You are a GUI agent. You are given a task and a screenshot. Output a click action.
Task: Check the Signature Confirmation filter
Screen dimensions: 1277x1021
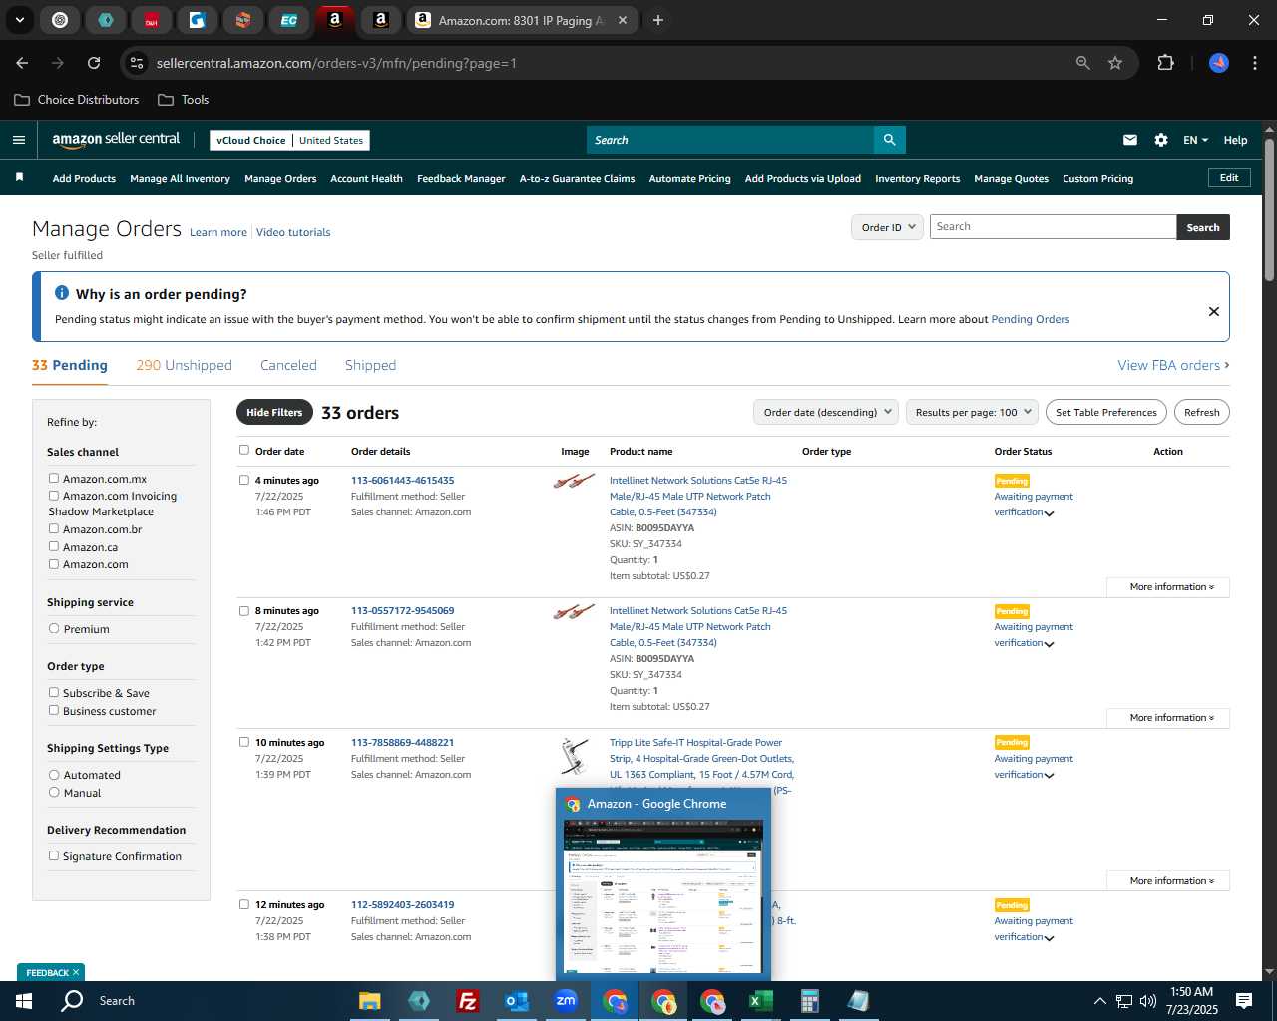[x=54, y=855]
